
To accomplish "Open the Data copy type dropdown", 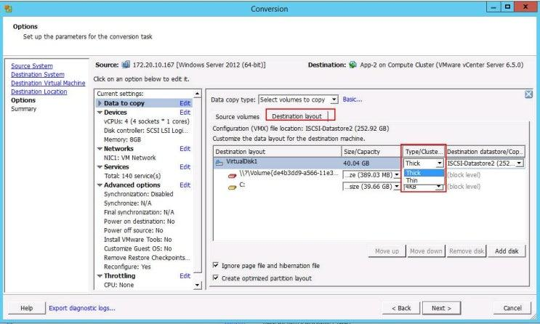I will 334,100.
